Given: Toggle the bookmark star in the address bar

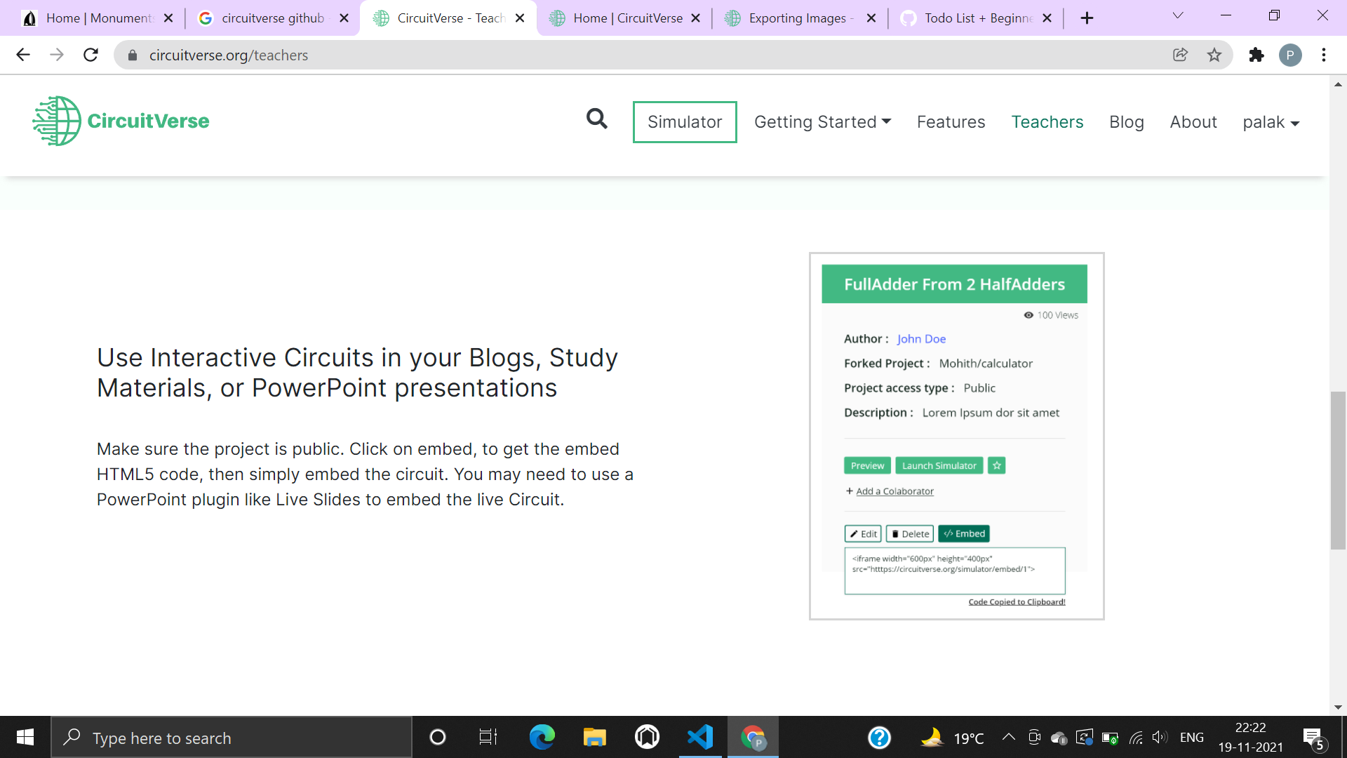Looking at the screenshot, I should pyautogui.click(x=1215, y=55).
